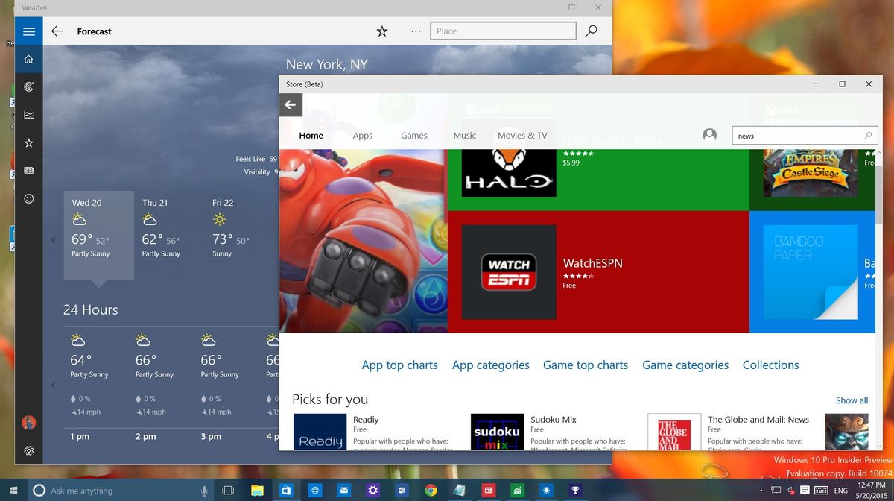Launch MSN Money from the taskbar
Screen dimensions: 894x501
[517, 490]
